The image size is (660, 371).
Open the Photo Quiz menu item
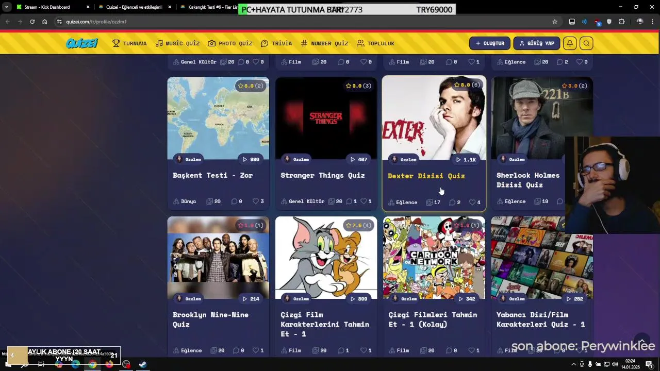tap(230, 43)
